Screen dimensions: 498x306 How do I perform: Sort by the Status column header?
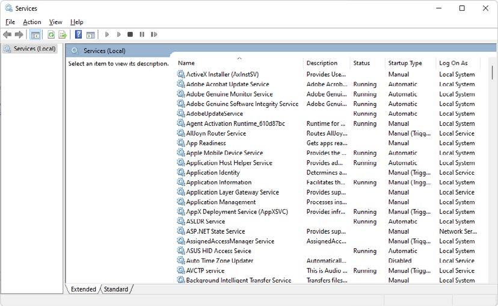click(367, 63)
